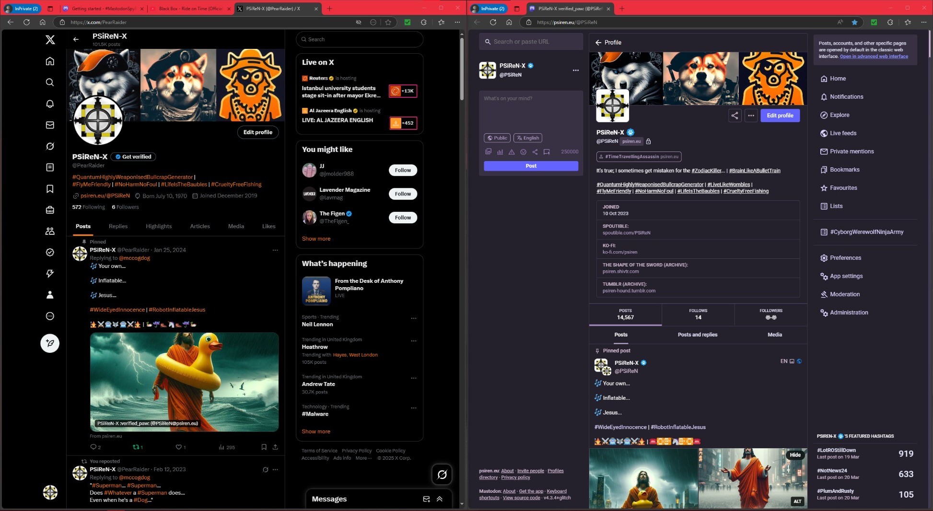
Task: Like the pinned X post heart icon
Action: pos(178,447)
